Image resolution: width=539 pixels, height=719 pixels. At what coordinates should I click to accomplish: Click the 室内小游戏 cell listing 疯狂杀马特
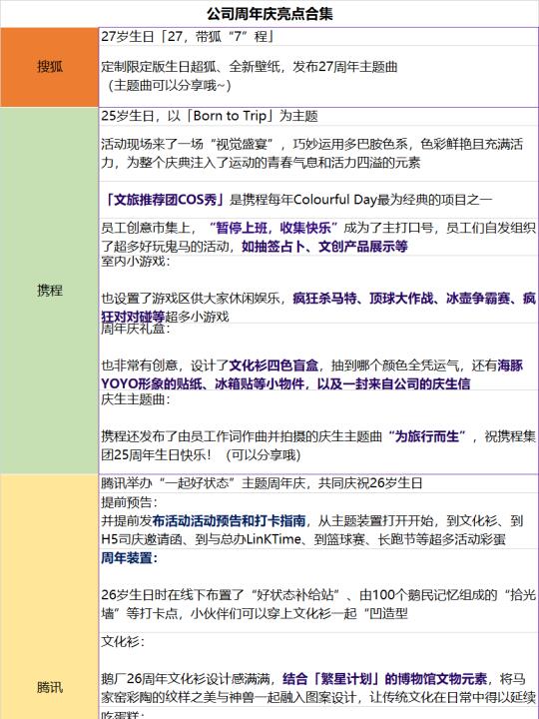(318, 289)
